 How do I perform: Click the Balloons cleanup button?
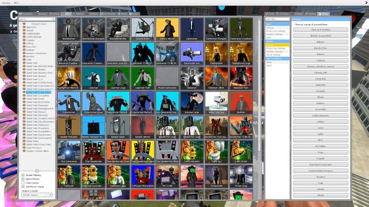pyautogui.click(x=321, y=42)
